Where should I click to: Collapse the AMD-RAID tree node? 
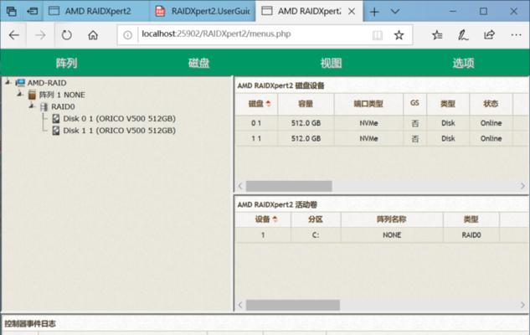point(8,82)
